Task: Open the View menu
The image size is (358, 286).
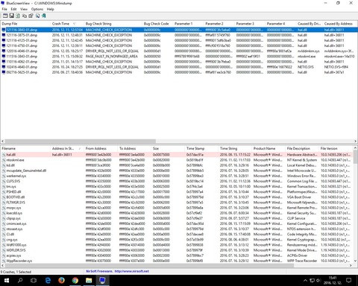Action: tap(24, 9)
